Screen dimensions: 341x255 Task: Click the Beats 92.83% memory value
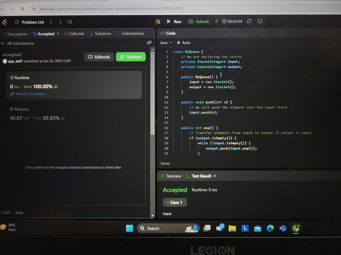click(x=49, y=118)
